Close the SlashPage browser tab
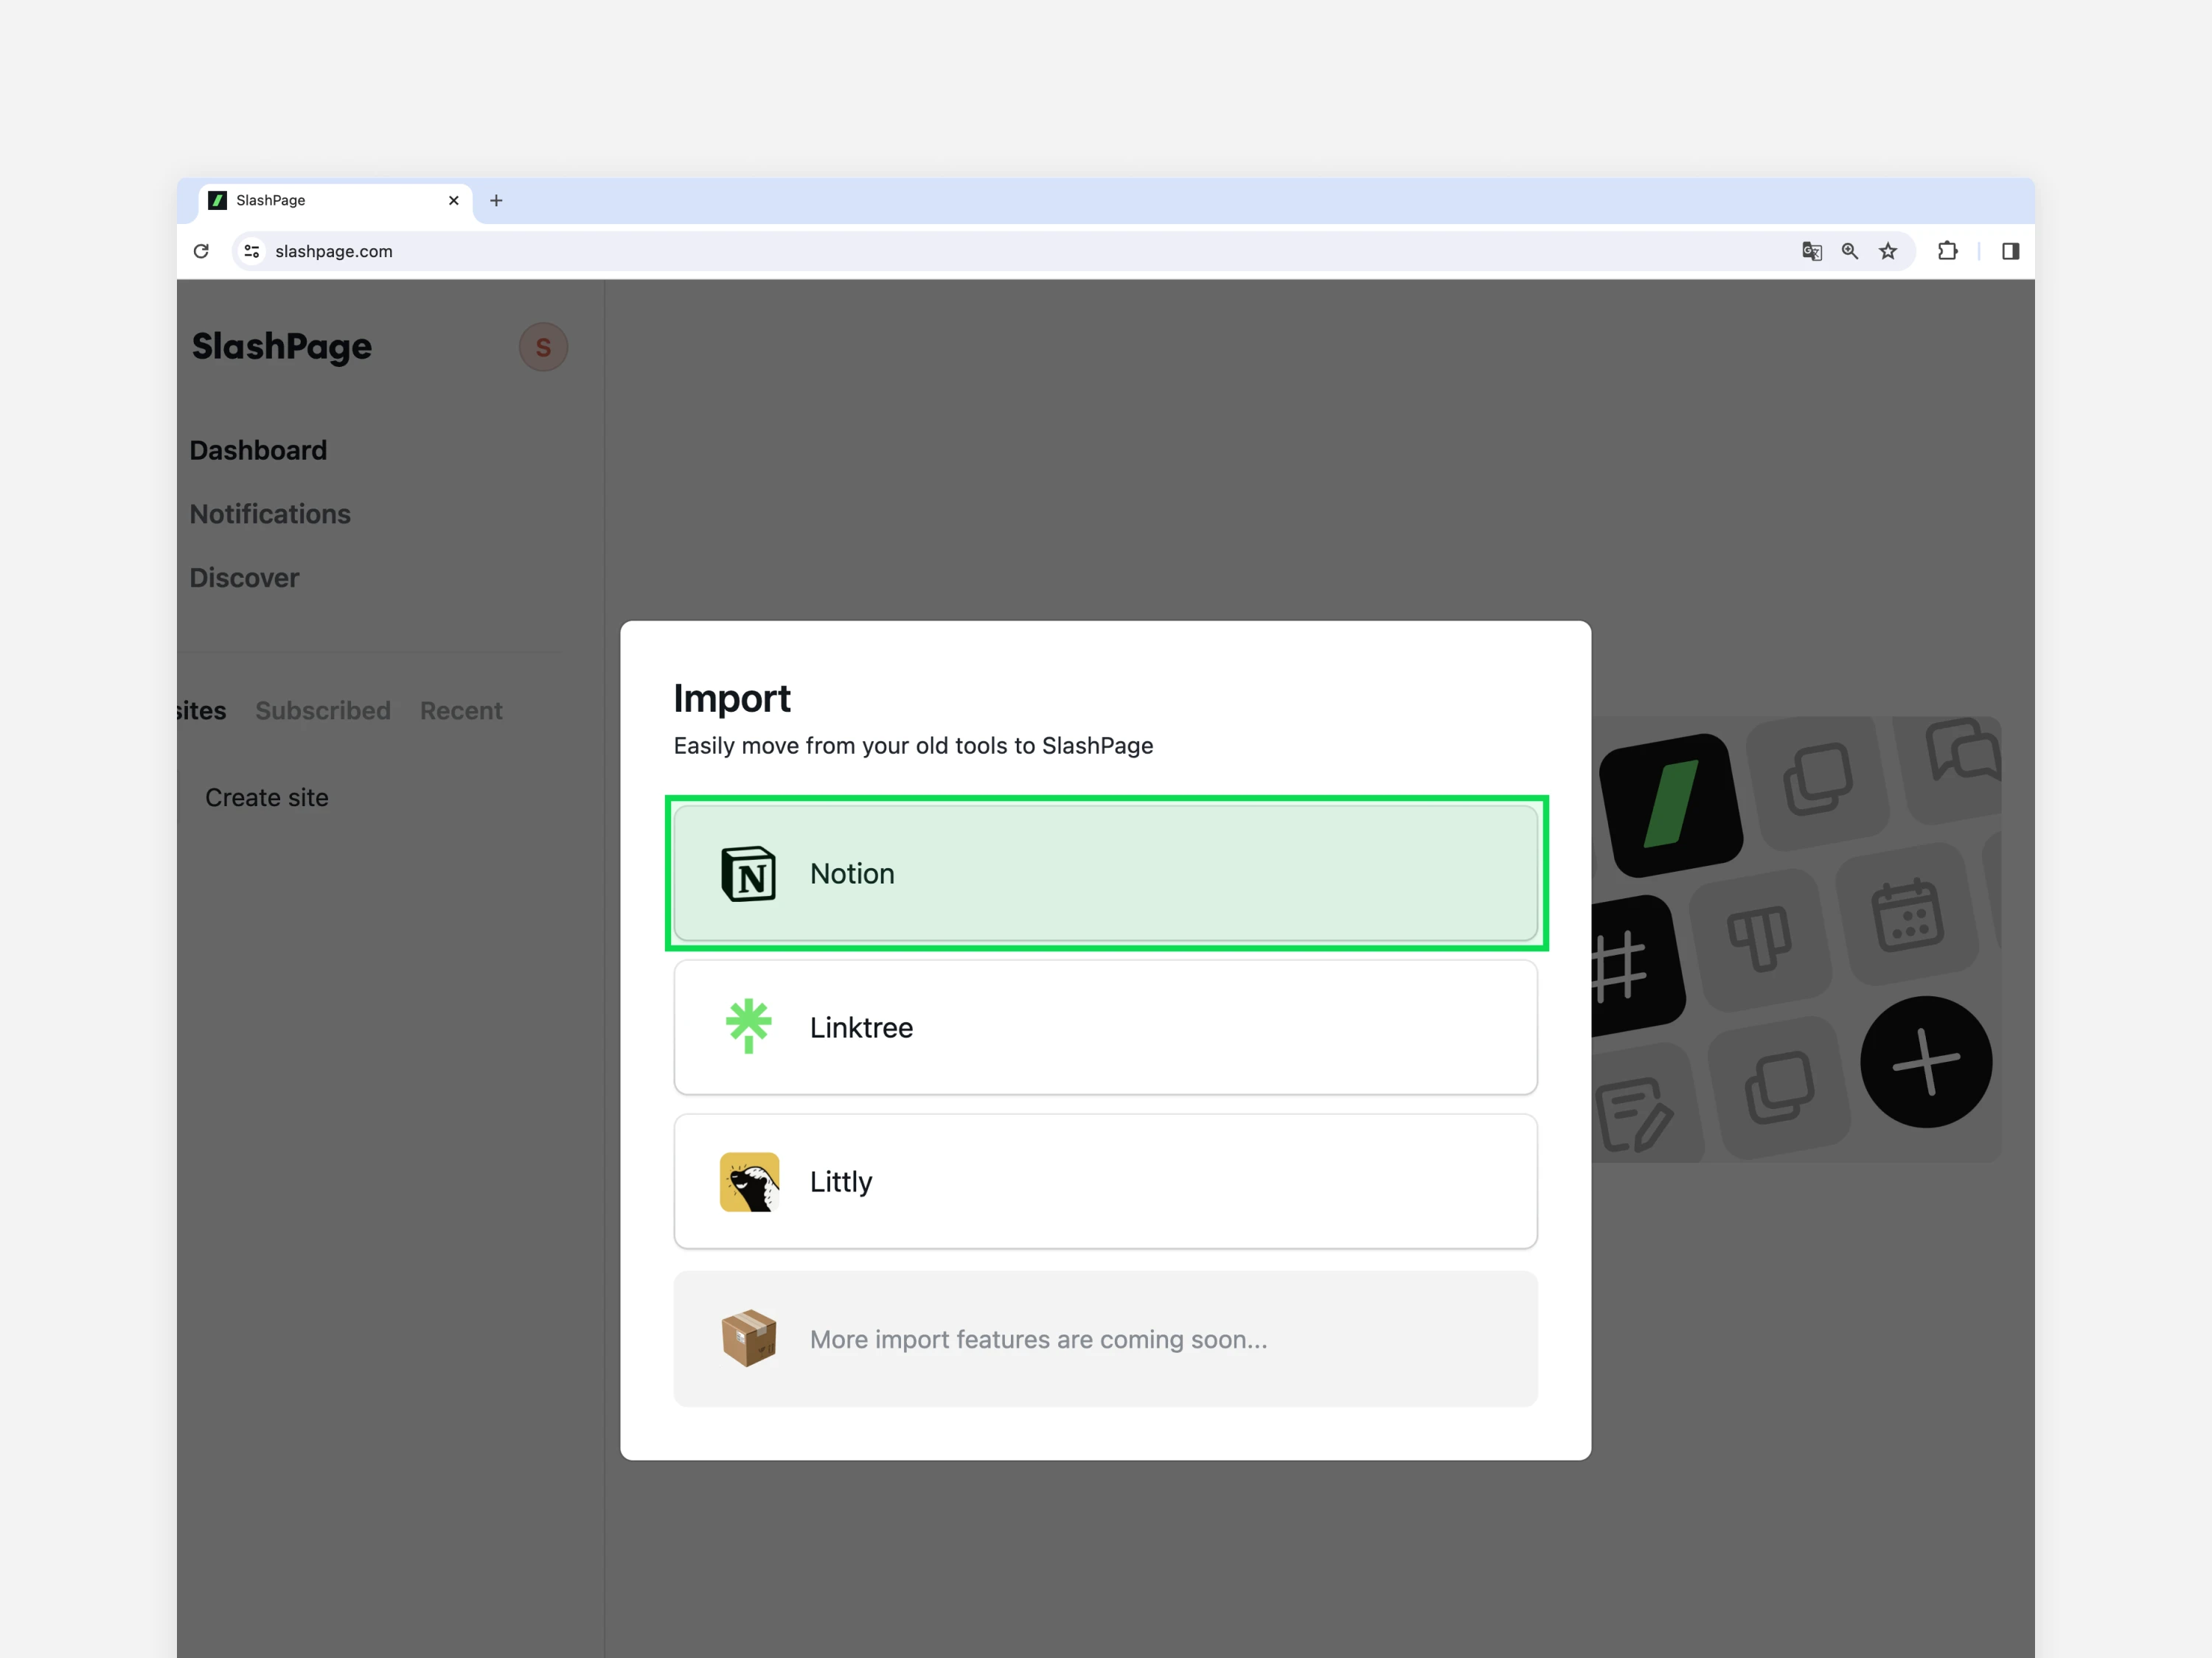2212x1658 pixels. [454, 200]
